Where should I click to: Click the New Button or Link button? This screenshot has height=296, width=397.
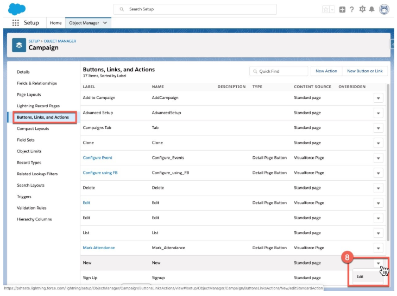(x=364, y=71)
